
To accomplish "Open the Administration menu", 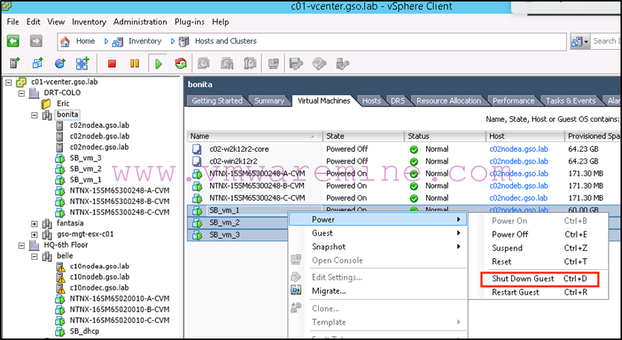I will (x=140, y=22).
